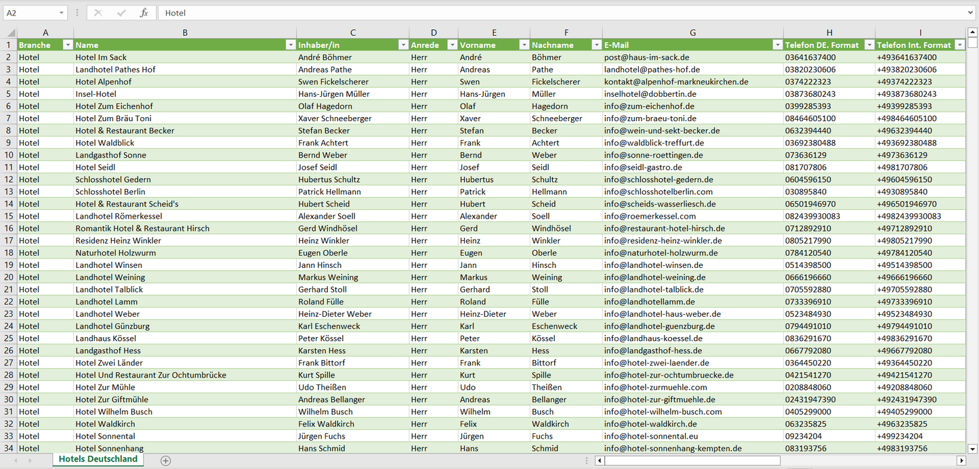Screen dimensions: 979x469
Task: Click inside the formula bar text field
Action: coord(542,13)
